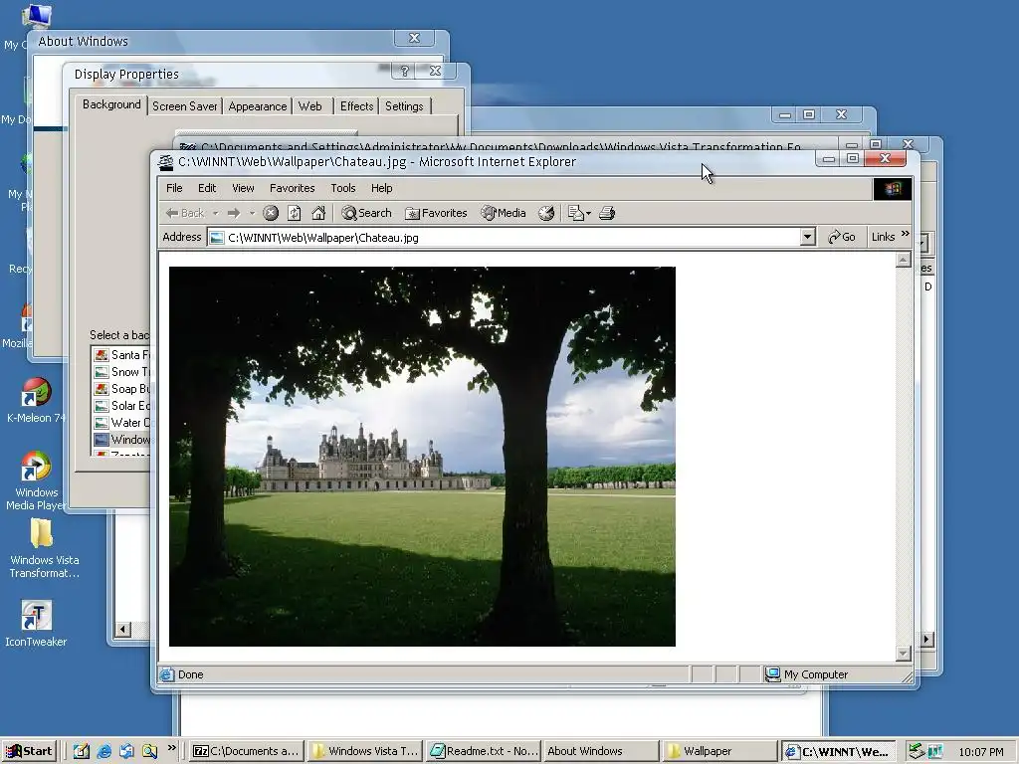Click the Chateau wallpaper image
The height and width of the screenshot is (764, 1019).
[422, 456]
